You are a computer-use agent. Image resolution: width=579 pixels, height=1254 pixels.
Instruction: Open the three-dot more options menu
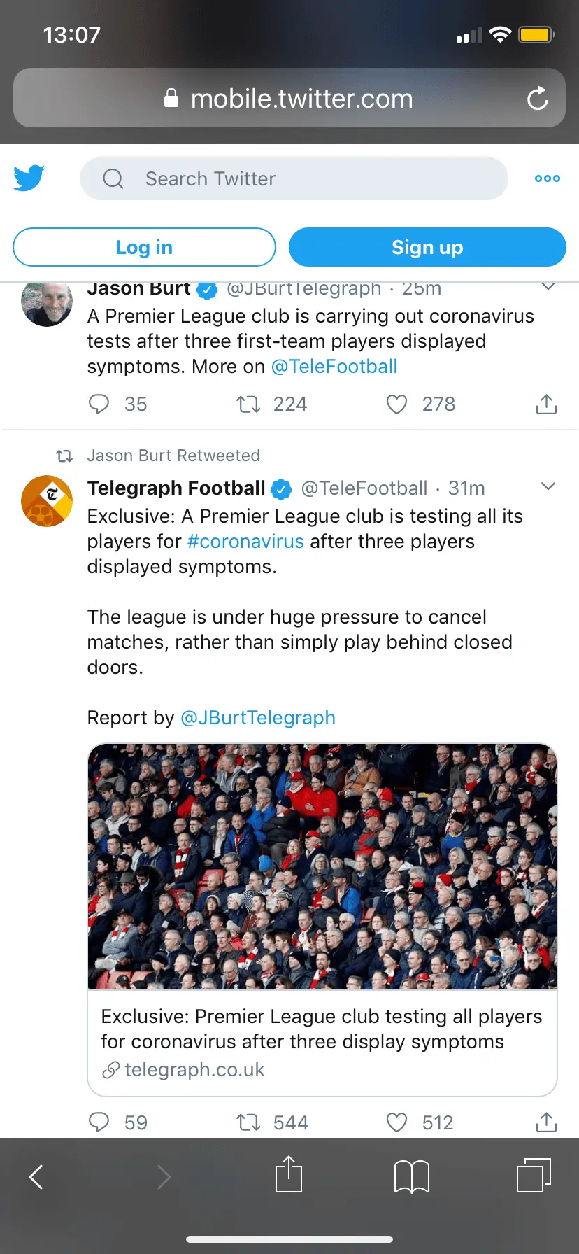(547, 178)
